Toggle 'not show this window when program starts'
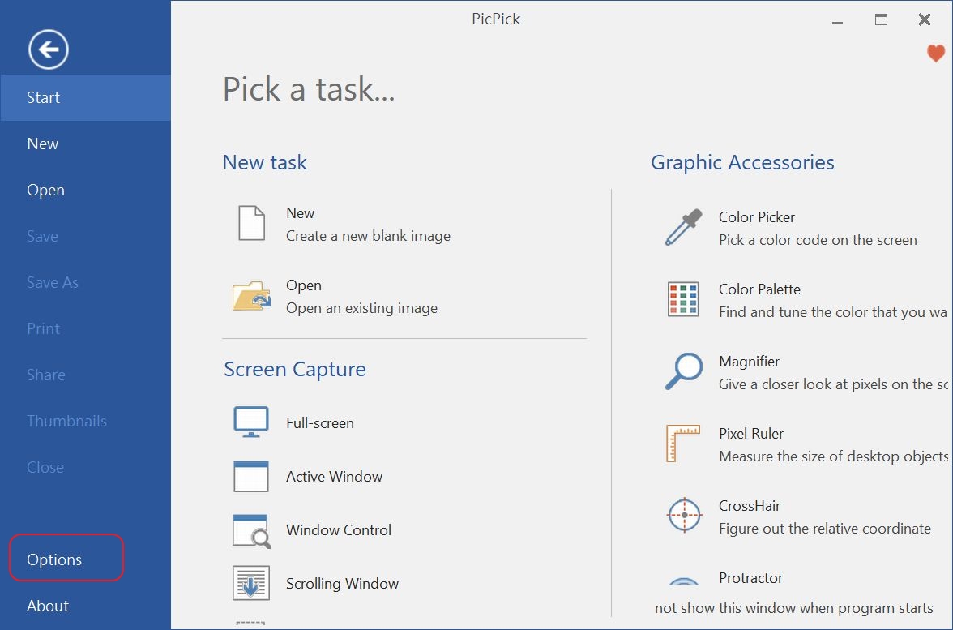 (x=794, y=609)
